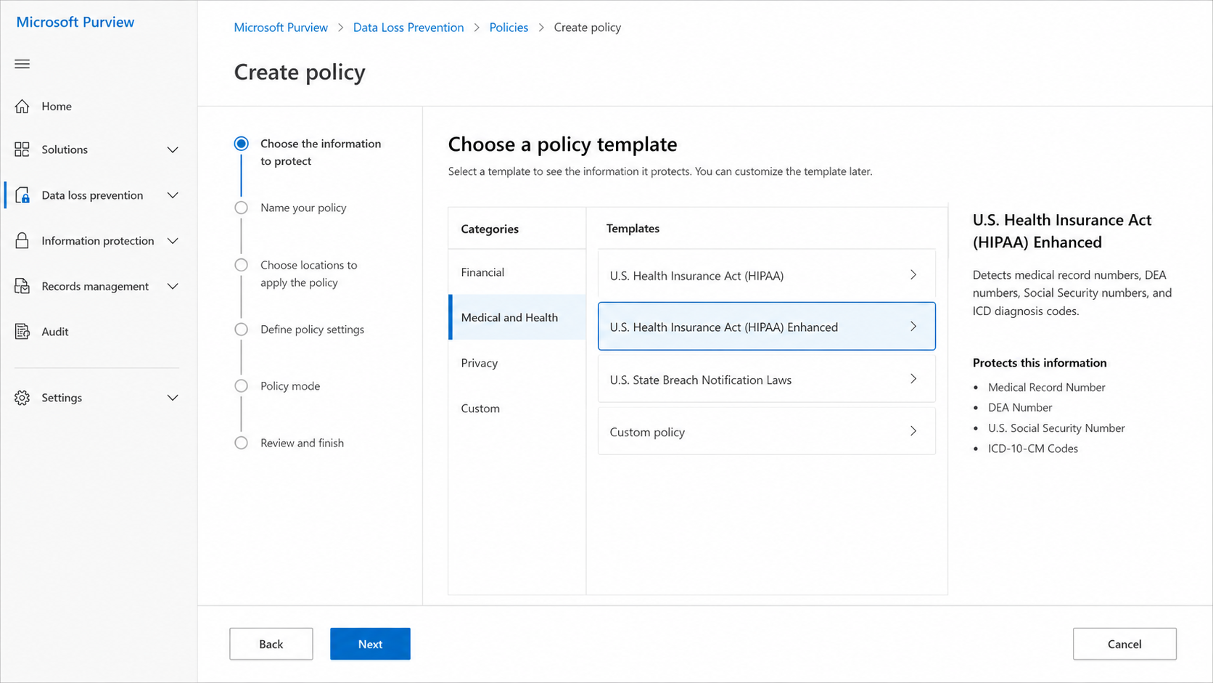
Task: Click 'Review and finish' step label
Action: 303,443
